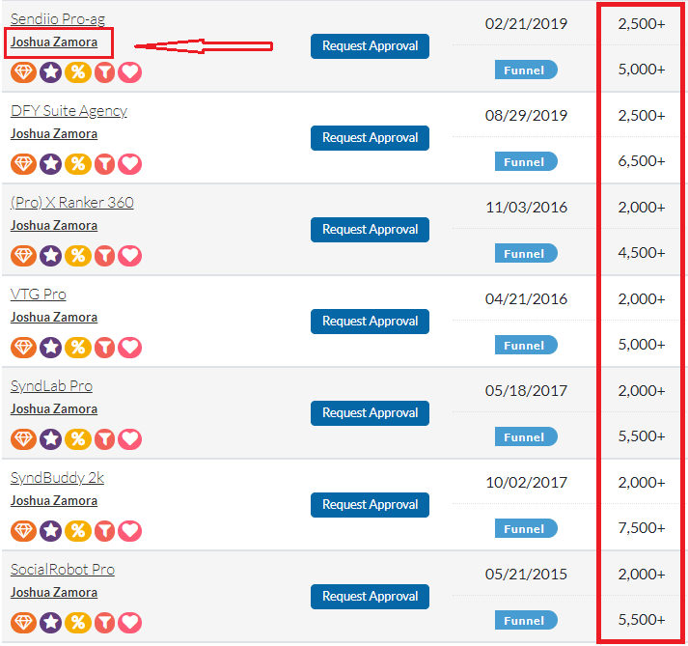The width and height of the screenshot is (688, 646).
Task: Click the percent icon under Sendiio Pro-ag
Action: pyautogui.click(x=78, y=72)
